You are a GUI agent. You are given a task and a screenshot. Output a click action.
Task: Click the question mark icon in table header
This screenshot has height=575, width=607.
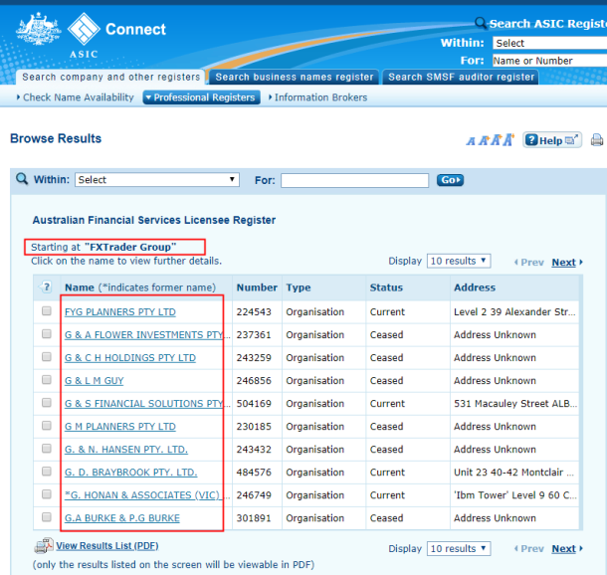[x=46, y=287]
